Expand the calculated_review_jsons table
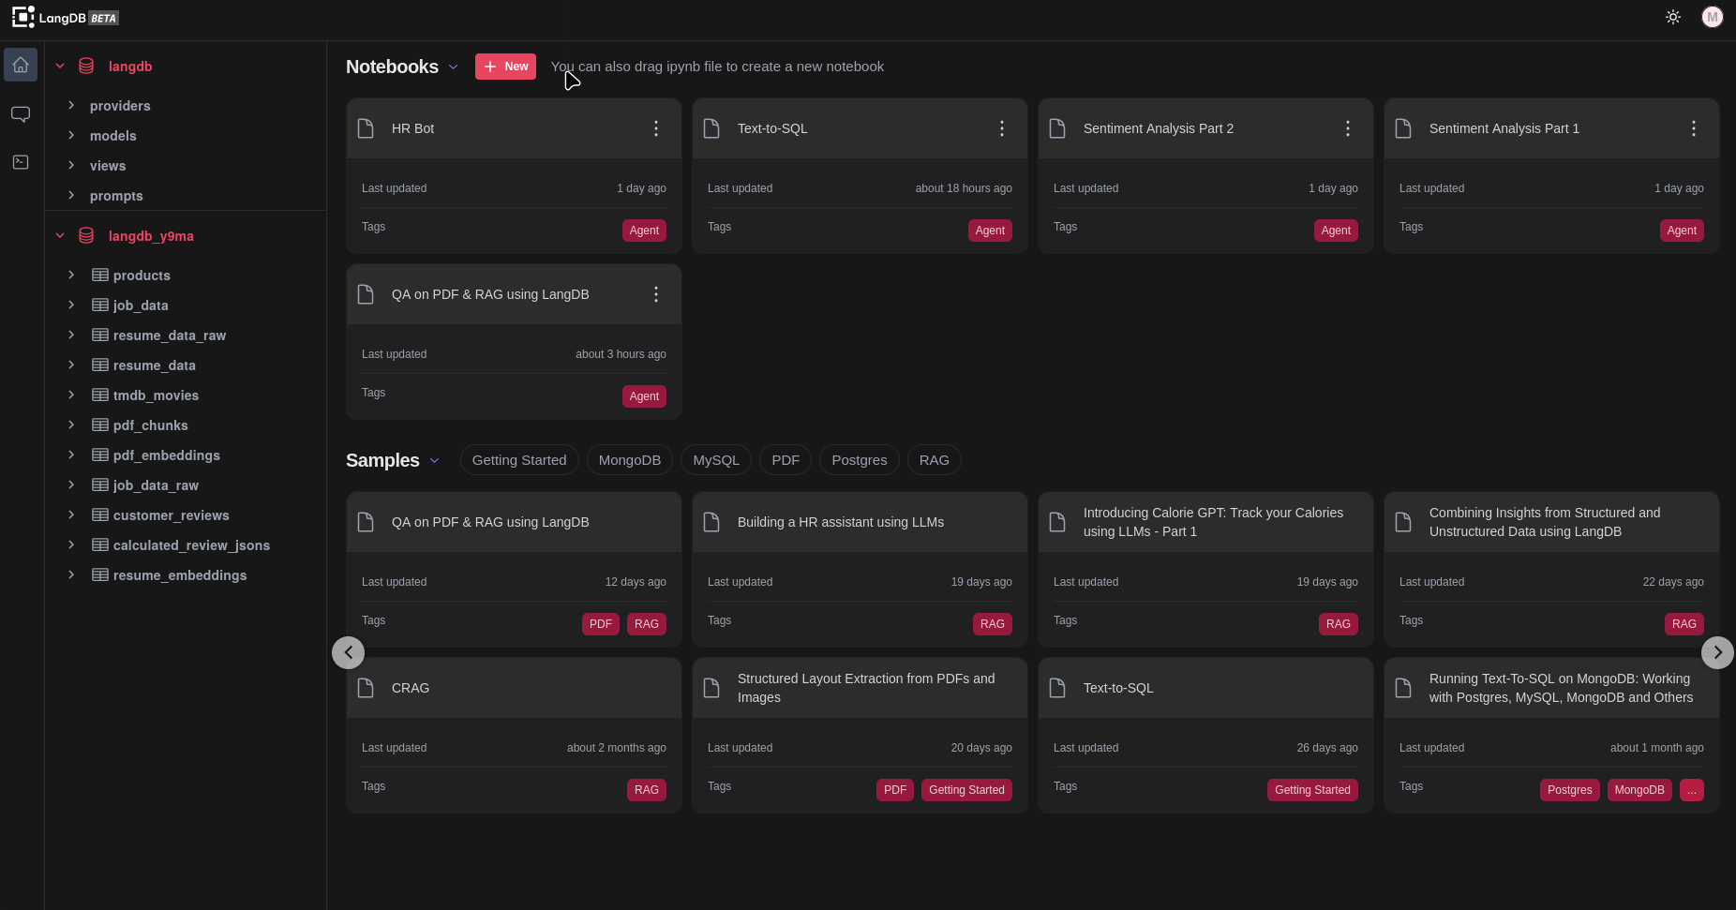This screenshot has width=1736, height=910. pos(71,545)
